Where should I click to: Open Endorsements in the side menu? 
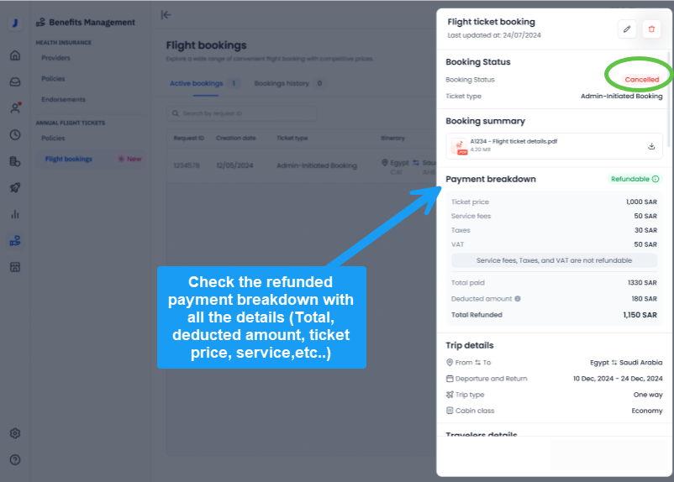63,100
